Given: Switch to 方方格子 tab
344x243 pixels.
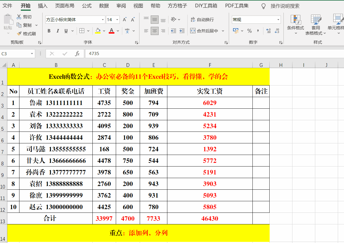Looking at the screenshot, I should 177,6.
